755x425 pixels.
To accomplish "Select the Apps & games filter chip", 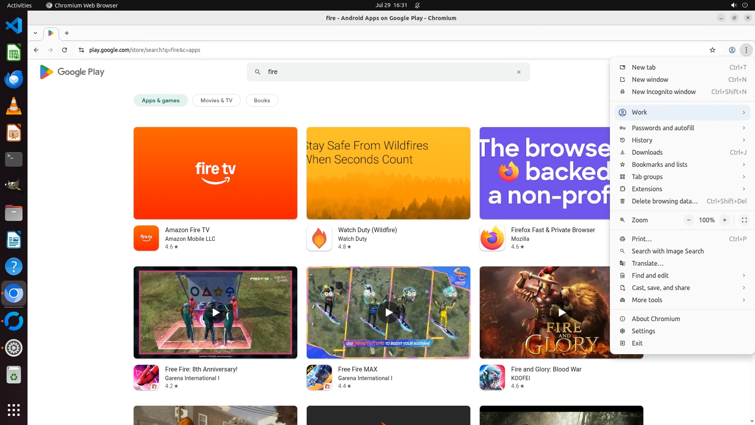I will click(x=160, y=100).
